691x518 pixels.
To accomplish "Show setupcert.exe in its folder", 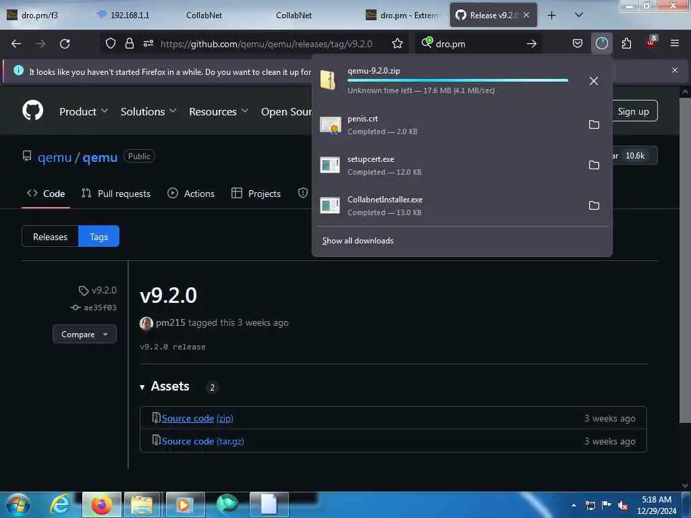I will click(x=594, y=165).
